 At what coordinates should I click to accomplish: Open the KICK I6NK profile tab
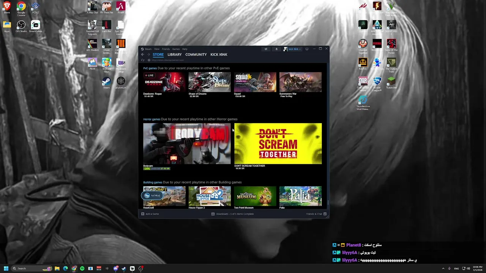219,55
